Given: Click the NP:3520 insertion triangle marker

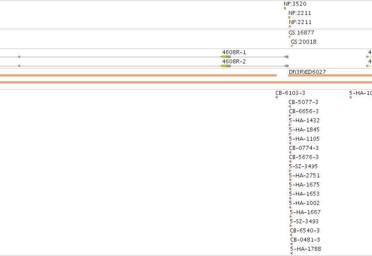Looking at the screenshot, I should point(285,8).
